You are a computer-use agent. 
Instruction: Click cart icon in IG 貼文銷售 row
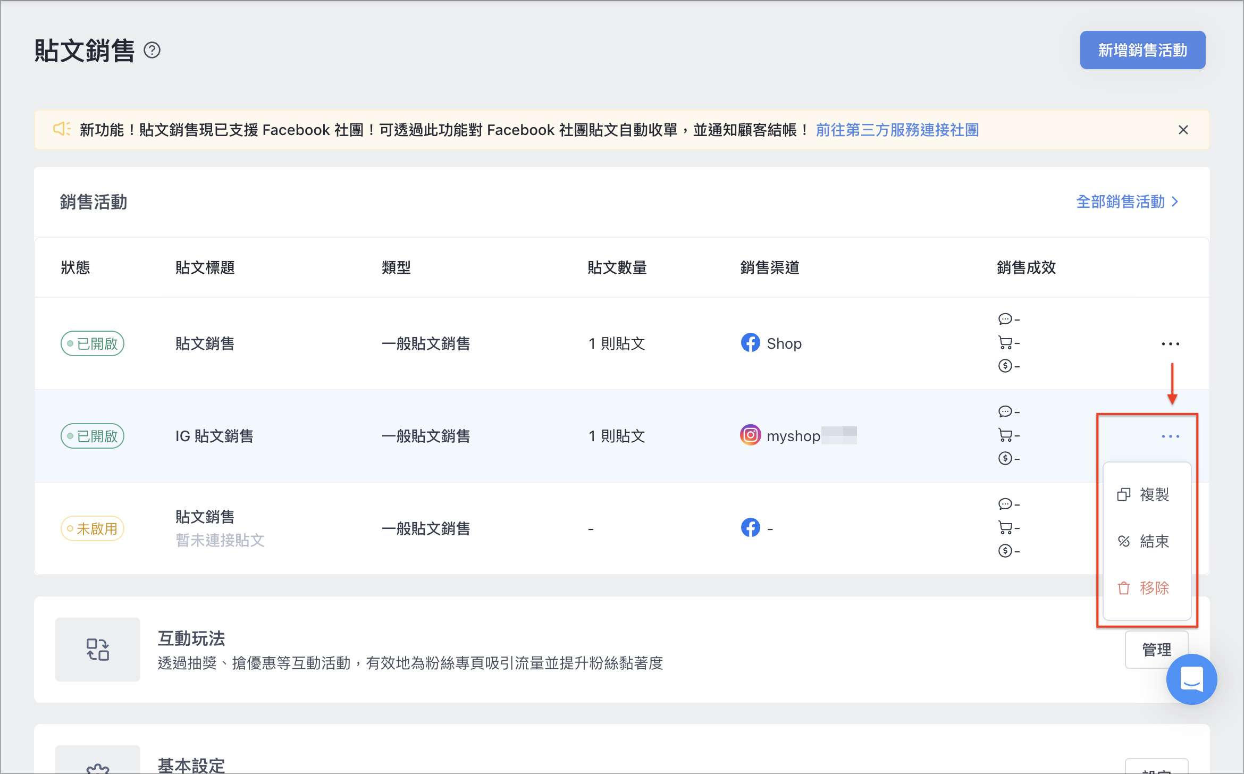click(x=1005, y=435)
